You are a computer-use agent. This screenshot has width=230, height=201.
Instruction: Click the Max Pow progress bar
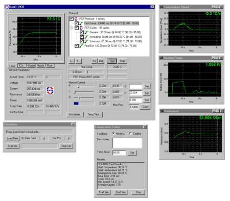coord(84,104)
